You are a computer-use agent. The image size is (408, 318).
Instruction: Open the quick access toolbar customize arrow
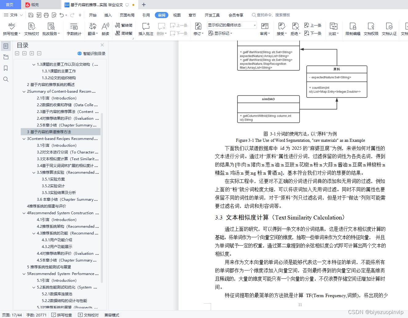tap(80, 15)
